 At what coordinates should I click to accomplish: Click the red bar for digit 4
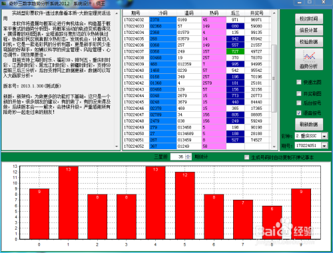click(x=156, y=203)
